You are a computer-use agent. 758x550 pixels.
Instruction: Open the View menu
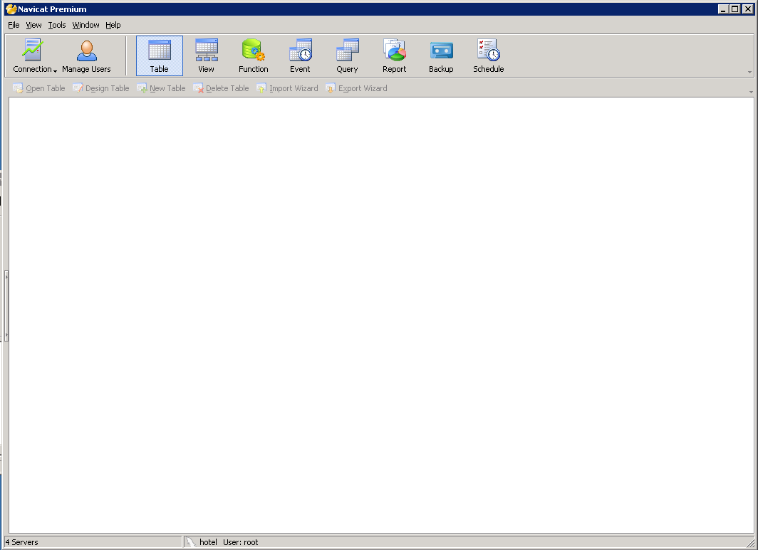33,25
